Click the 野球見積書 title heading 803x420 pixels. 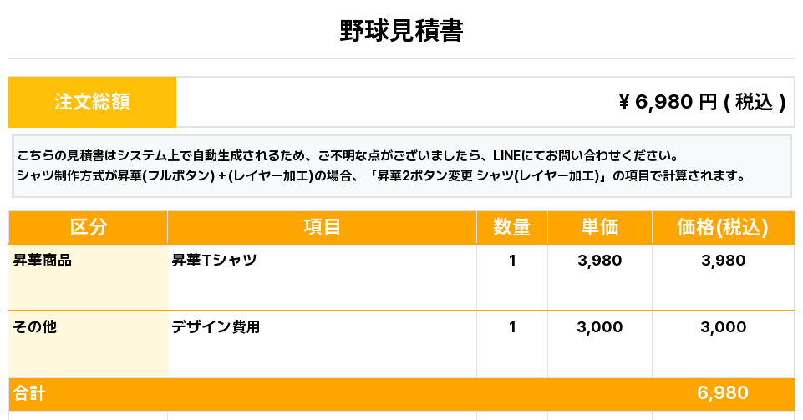point(401,31)
